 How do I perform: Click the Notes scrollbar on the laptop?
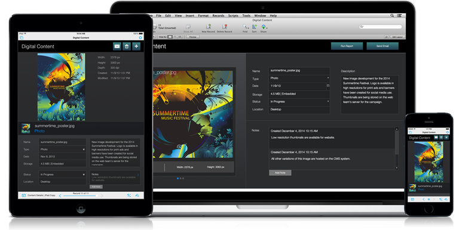(x=397, y=148)
